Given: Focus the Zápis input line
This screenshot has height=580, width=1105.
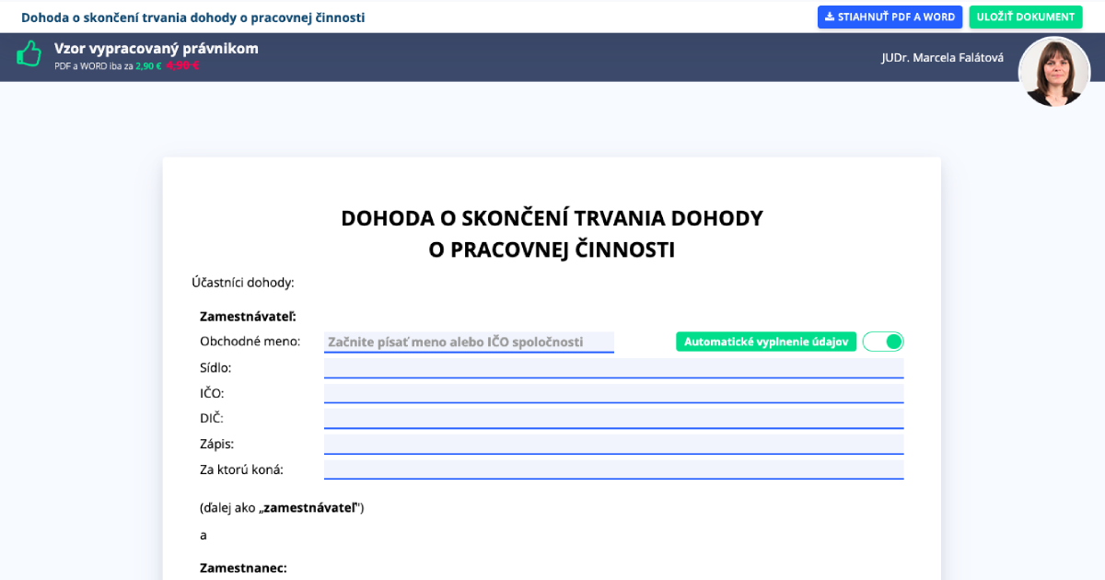Looking at the screenshot, I should click(613, 443).
